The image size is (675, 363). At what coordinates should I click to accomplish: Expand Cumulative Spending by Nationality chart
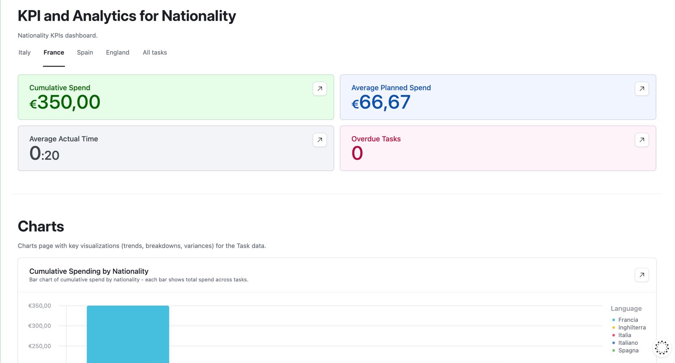pos(642,275)
